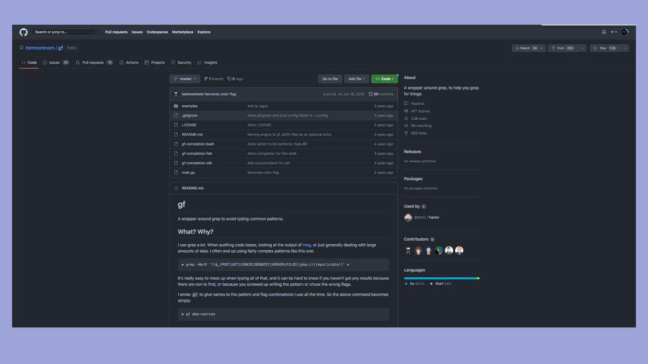Open the tomnomnom owner link

pos(40,48)
